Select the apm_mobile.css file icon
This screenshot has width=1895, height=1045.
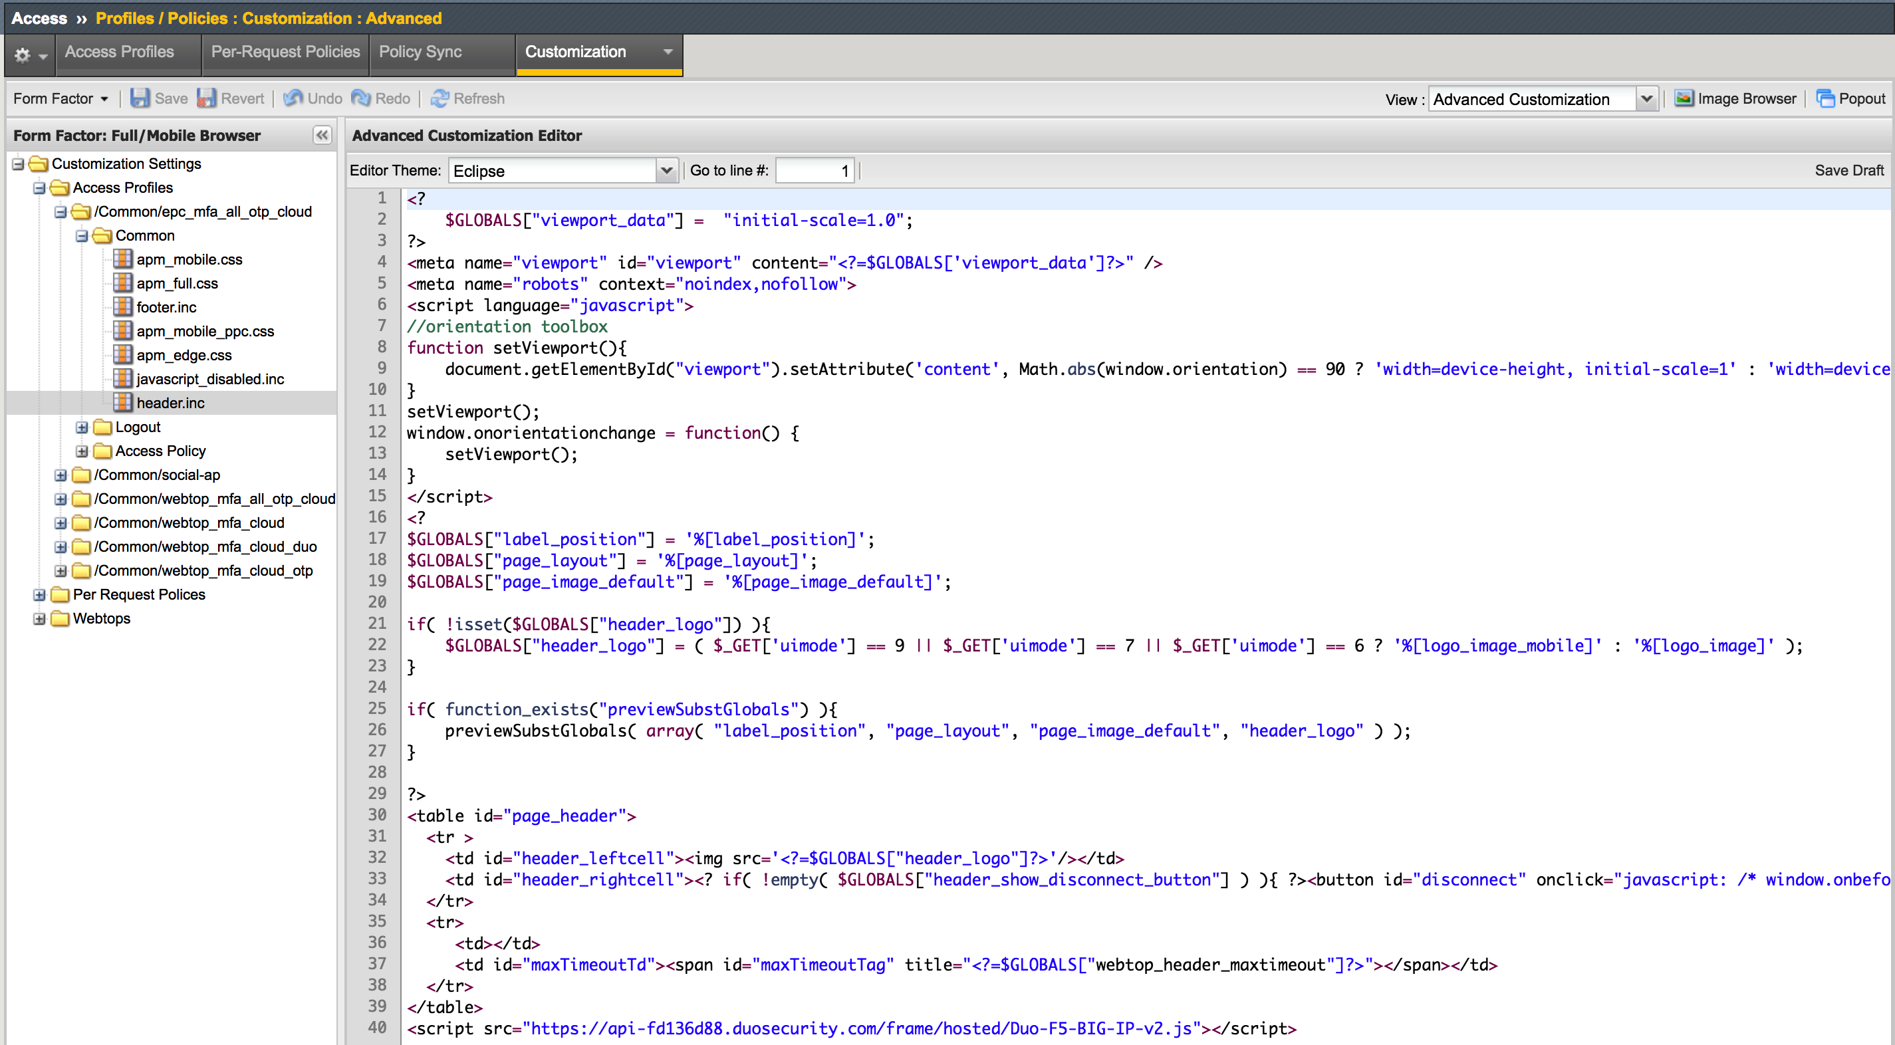click(x=123, y=259)
